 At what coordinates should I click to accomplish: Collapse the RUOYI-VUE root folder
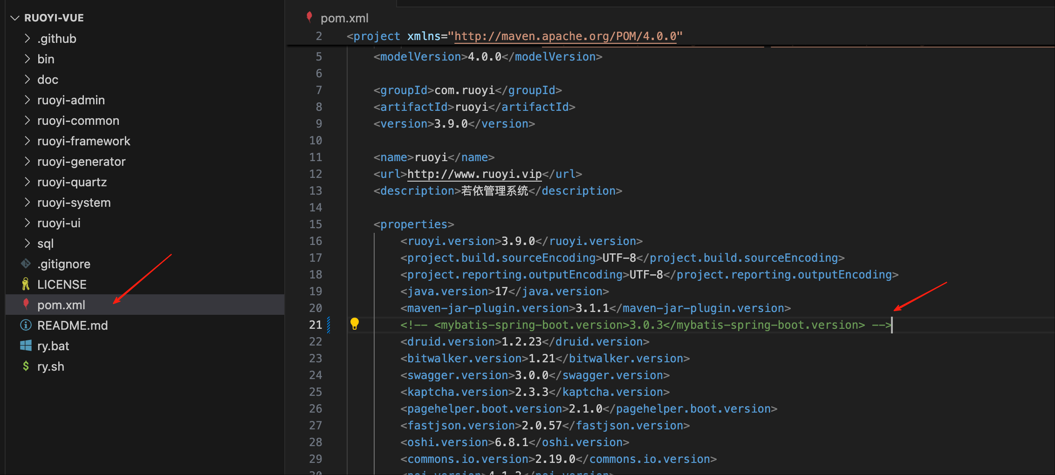click(15, 18)
